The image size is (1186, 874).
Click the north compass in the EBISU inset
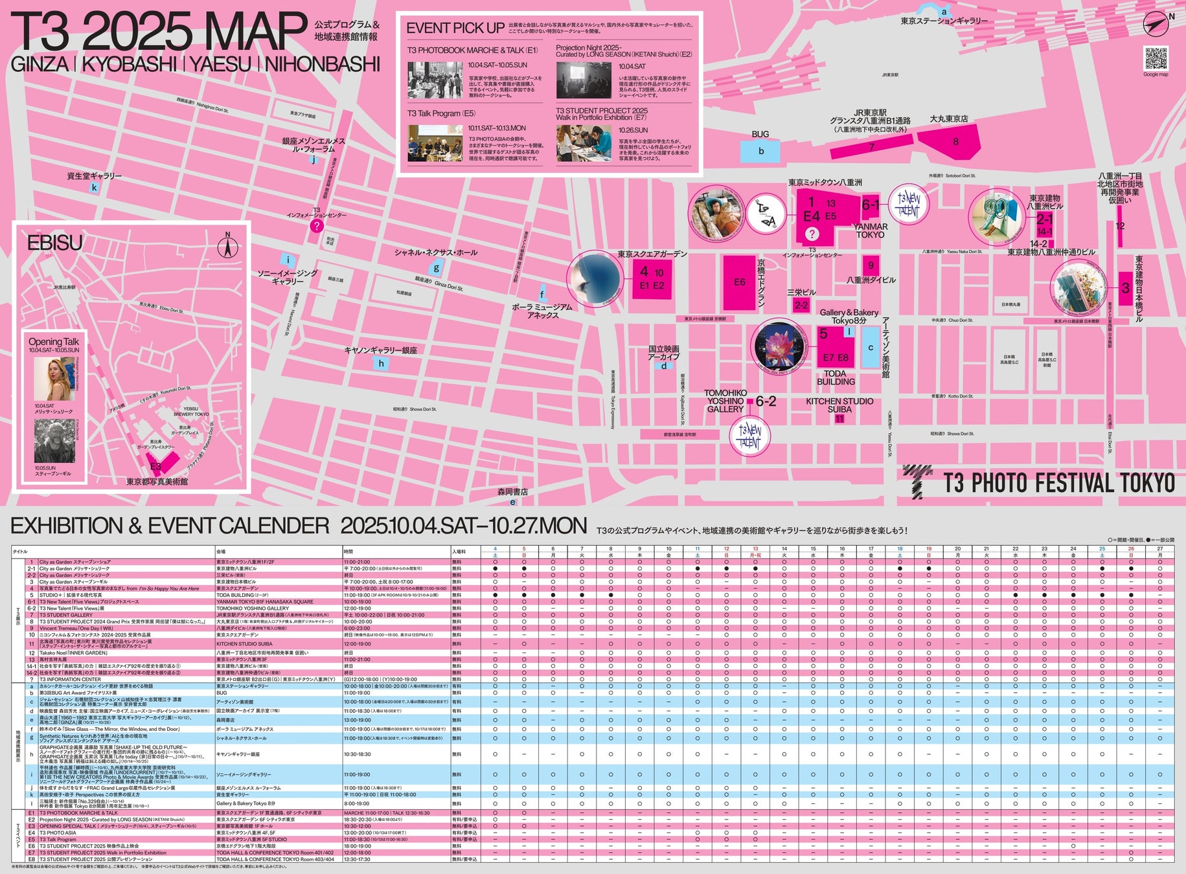pos(227,246)
